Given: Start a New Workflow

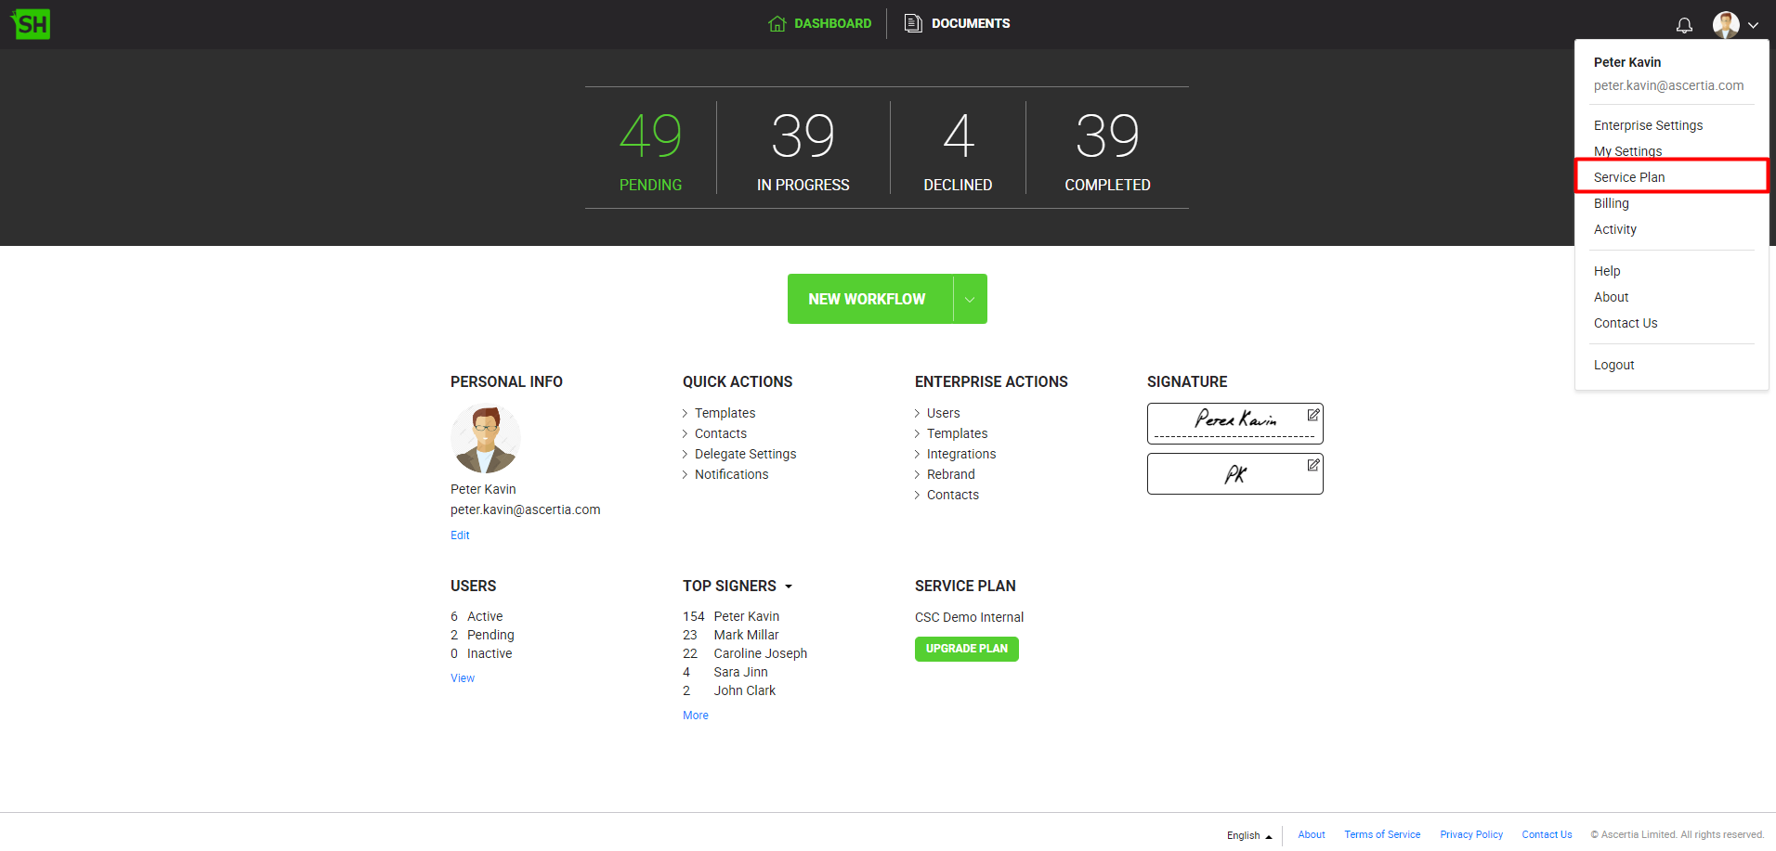Looking at the screenshot, I should coord(867,299).
